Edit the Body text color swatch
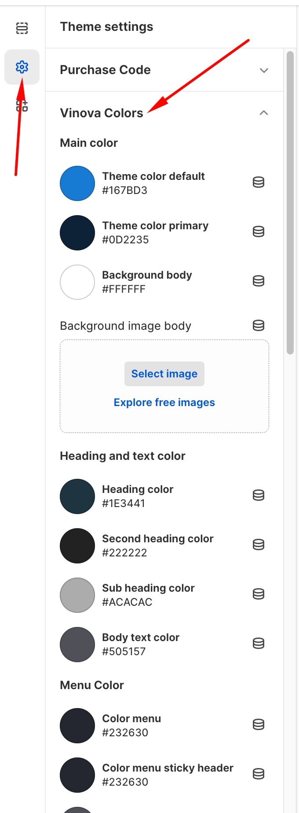The width and height of the screenshot is (299, 813). click(77, 645)
